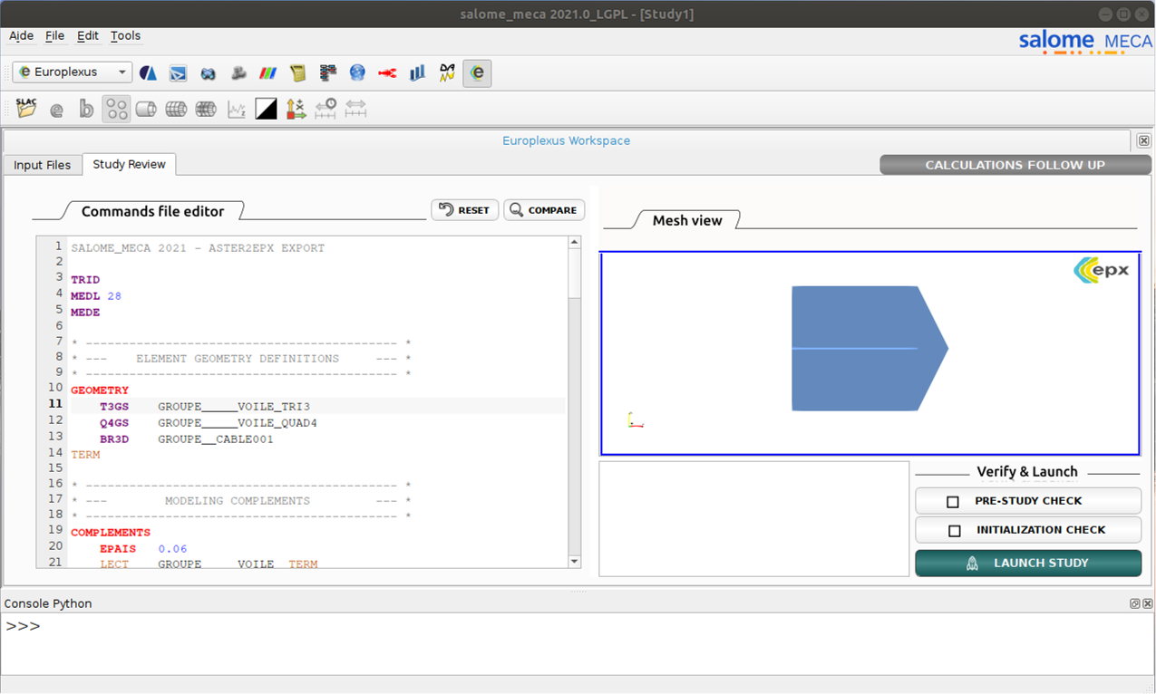This screenshot has width=1156, height=694.
Task: Launch the yellow calculator module icon
Action: 297,72
